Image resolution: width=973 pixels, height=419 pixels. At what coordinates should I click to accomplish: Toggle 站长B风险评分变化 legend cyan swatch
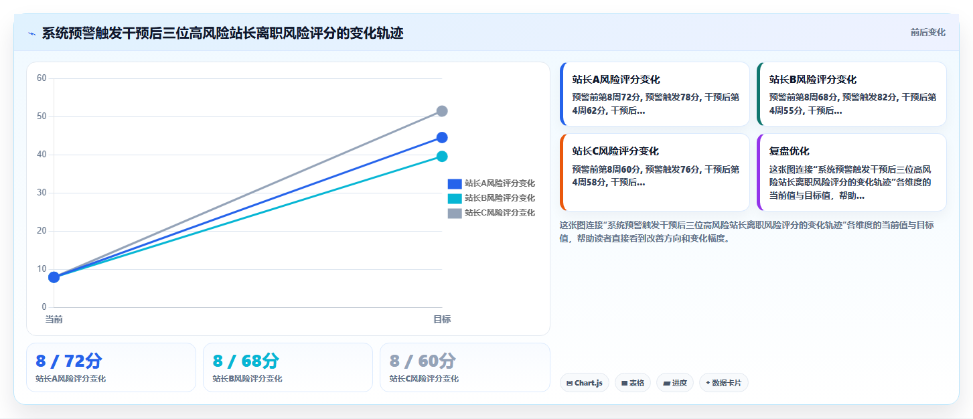455,198
